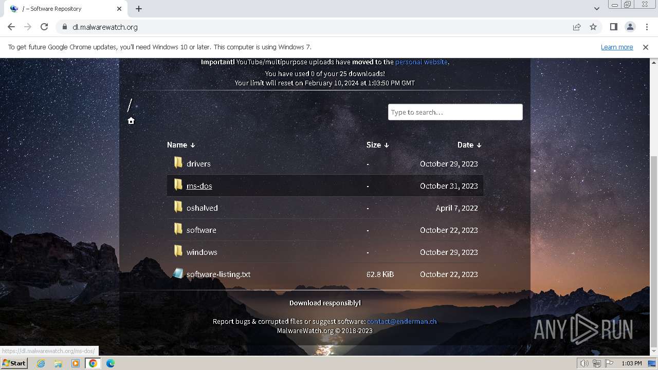Open Learn more about Chrome updates
The height and width of the screenshot is (370, 658).
[x=617, y=47]
